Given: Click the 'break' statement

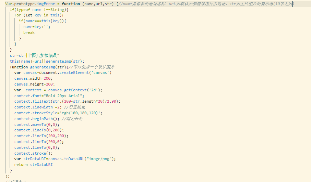Looking at the screenshot, I should 29,32.
